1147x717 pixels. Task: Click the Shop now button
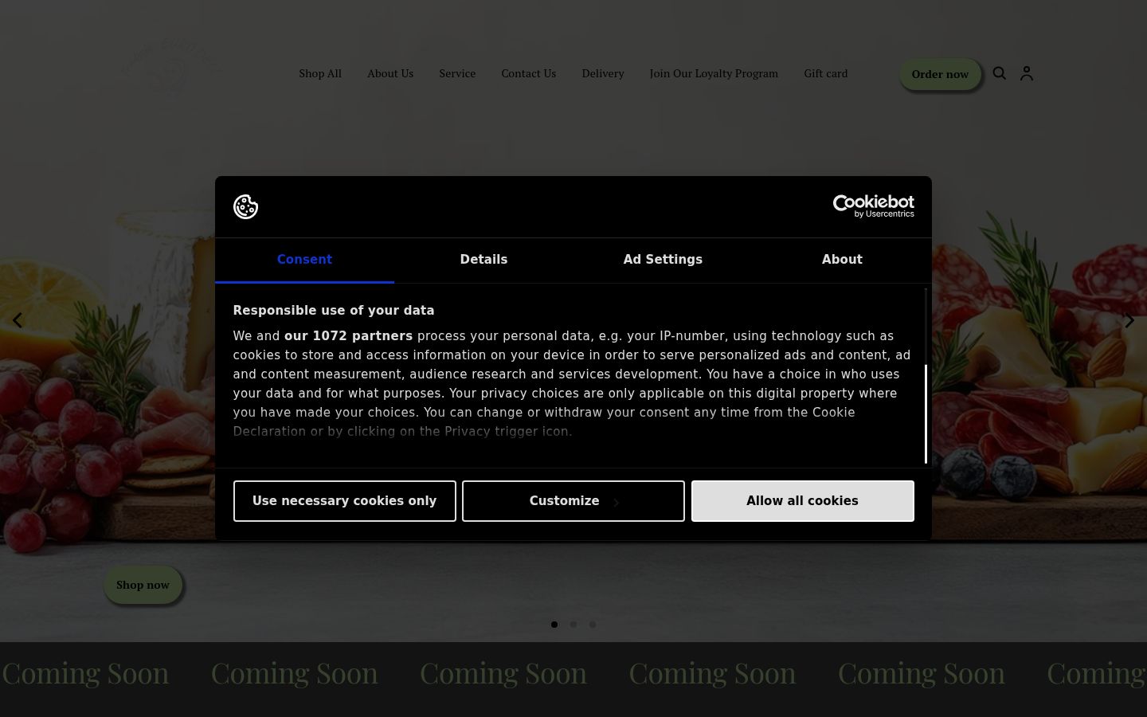pyautogui.click(x=143, y=585)
